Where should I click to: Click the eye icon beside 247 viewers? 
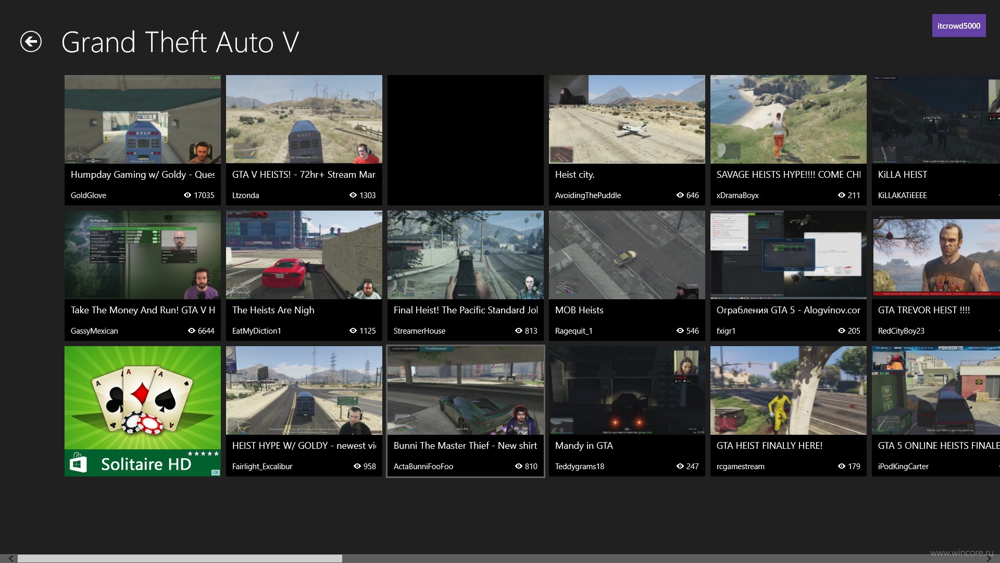(680, 466)
